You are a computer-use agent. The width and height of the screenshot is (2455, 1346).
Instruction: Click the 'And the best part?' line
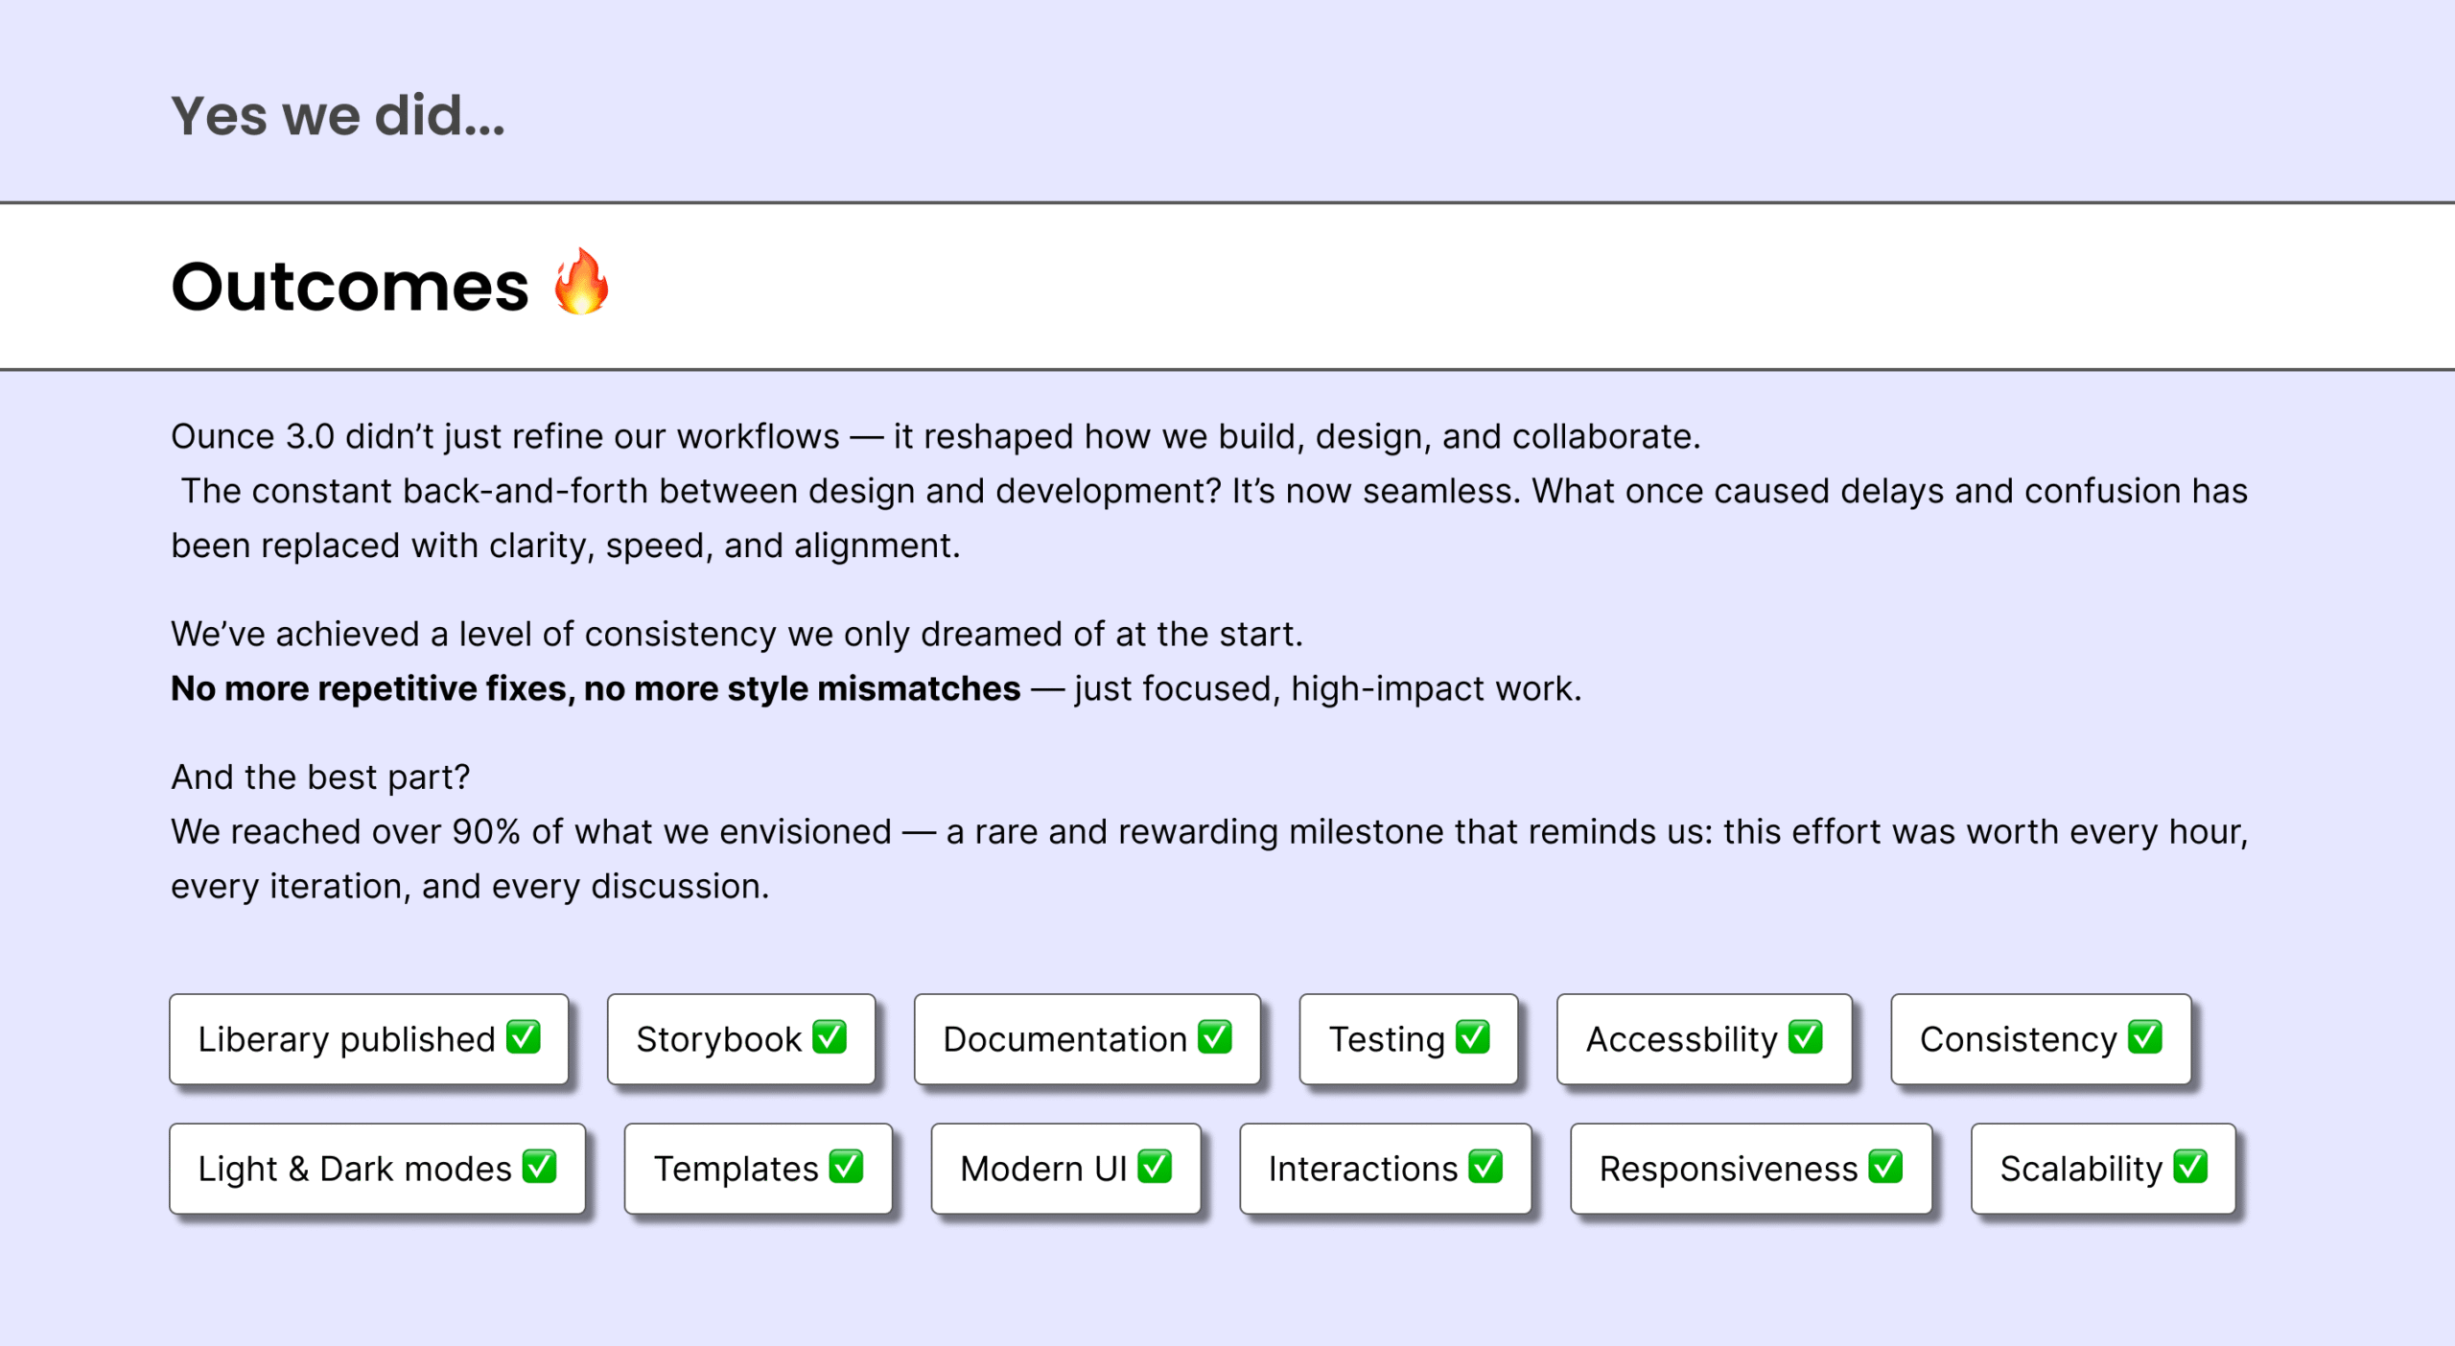click(x=320, y=777)
